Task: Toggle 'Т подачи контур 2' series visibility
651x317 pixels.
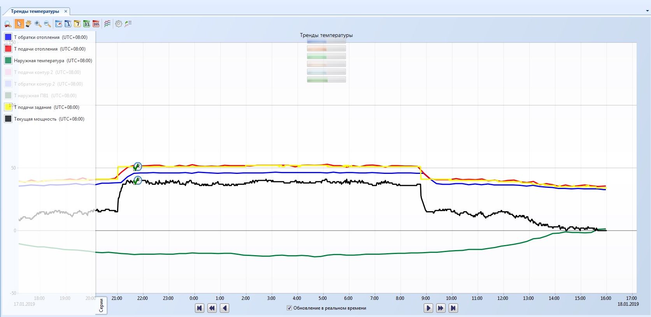Action: click(x=8, y=72)
